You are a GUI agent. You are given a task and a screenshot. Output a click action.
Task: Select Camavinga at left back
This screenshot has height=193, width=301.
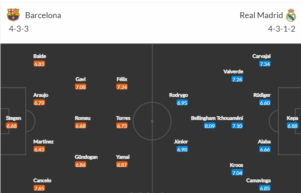click(x=259, y=180)
